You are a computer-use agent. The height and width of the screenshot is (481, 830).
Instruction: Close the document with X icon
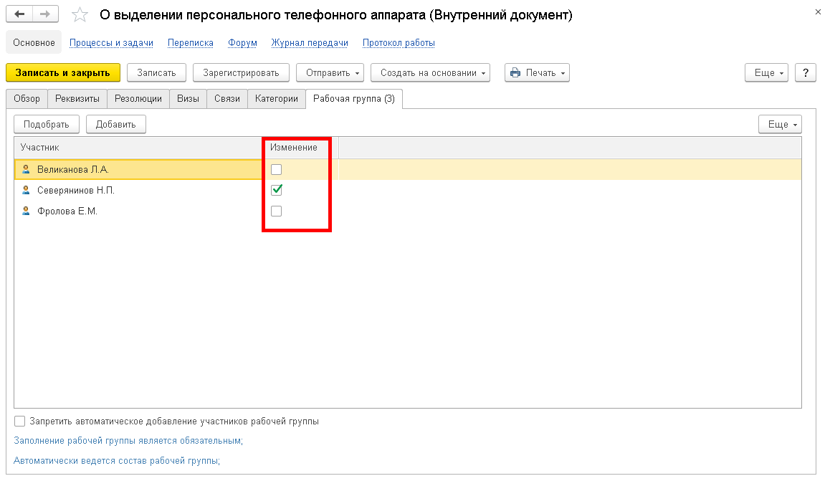coord(818,12)
